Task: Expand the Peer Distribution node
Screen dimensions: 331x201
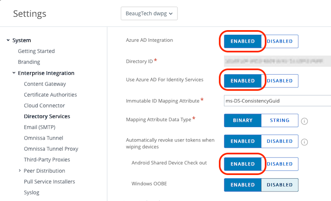Action: (20, 170)
